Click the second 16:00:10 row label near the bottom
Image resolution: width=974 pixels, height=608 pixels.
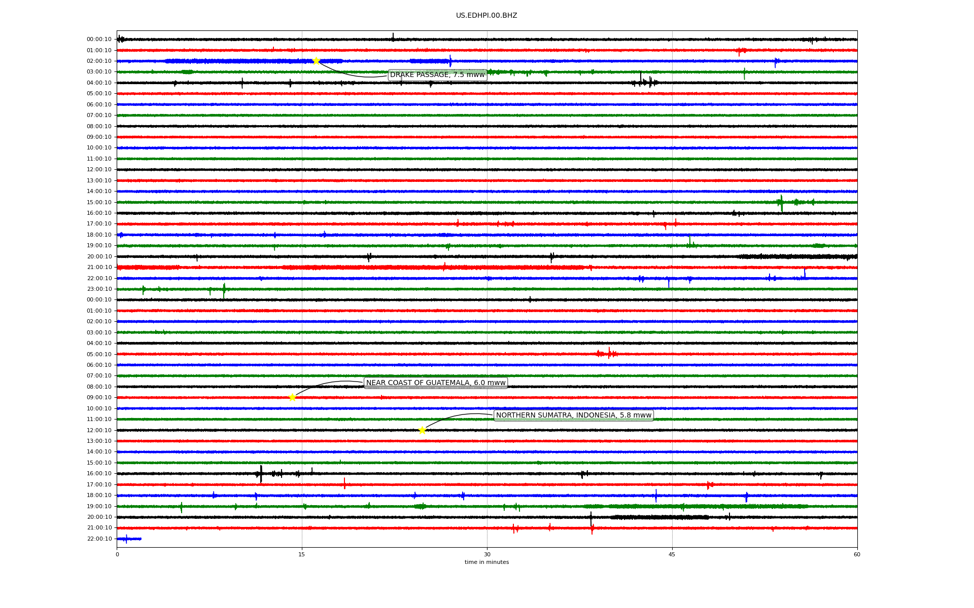tap(99, 474)
